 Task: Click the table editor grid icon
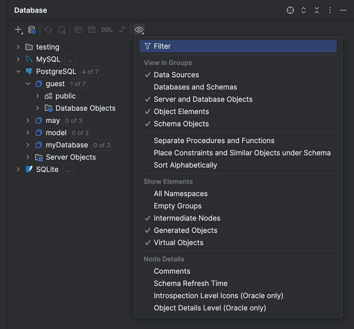(x=91, y=29)
